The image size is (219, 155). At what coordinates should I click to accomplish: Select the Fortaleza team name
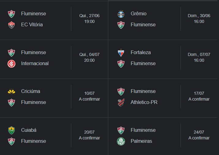pyautogui.click(x=141, y=52)
